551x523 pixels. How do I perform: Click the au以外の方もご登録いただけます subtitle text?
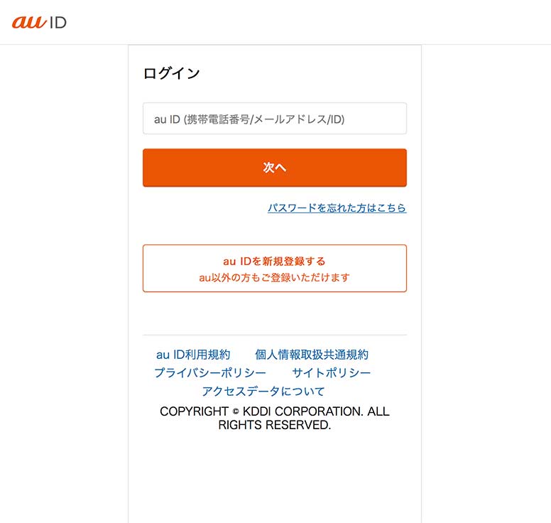[275, 278]
